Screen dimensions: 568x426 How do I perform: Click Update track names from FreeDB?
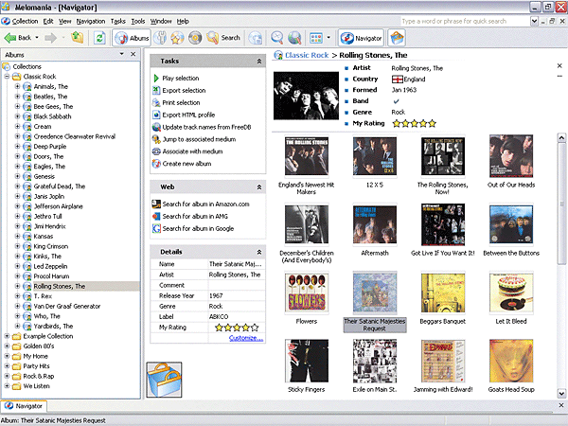click(206, 127)
